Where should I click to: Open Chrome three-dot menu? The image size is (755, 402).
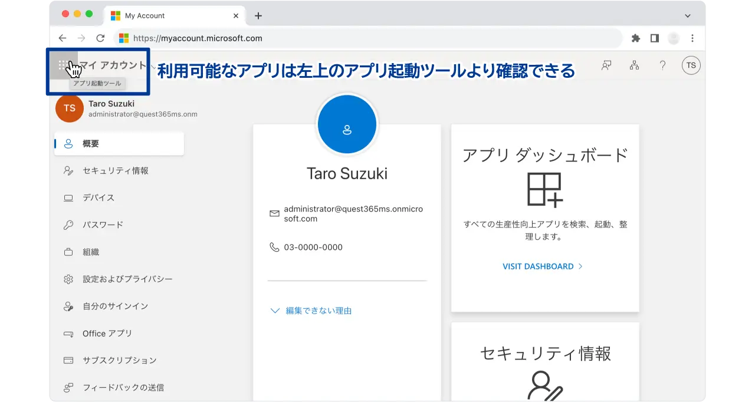click(x=692, y=38)
